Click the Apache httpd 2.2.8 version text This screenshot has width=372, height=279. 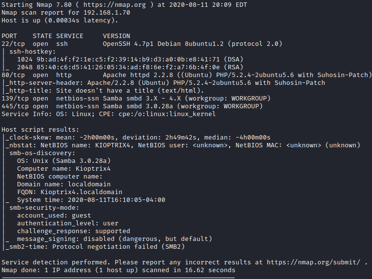(138, 75)
